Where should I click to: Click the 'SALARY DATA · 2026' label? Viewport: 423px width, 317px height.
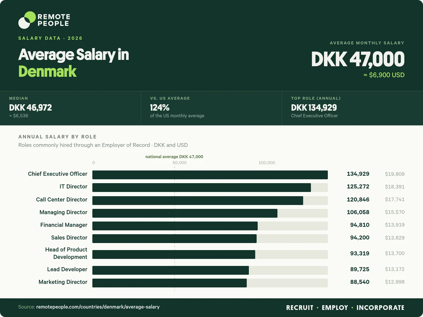coord(50,38)
